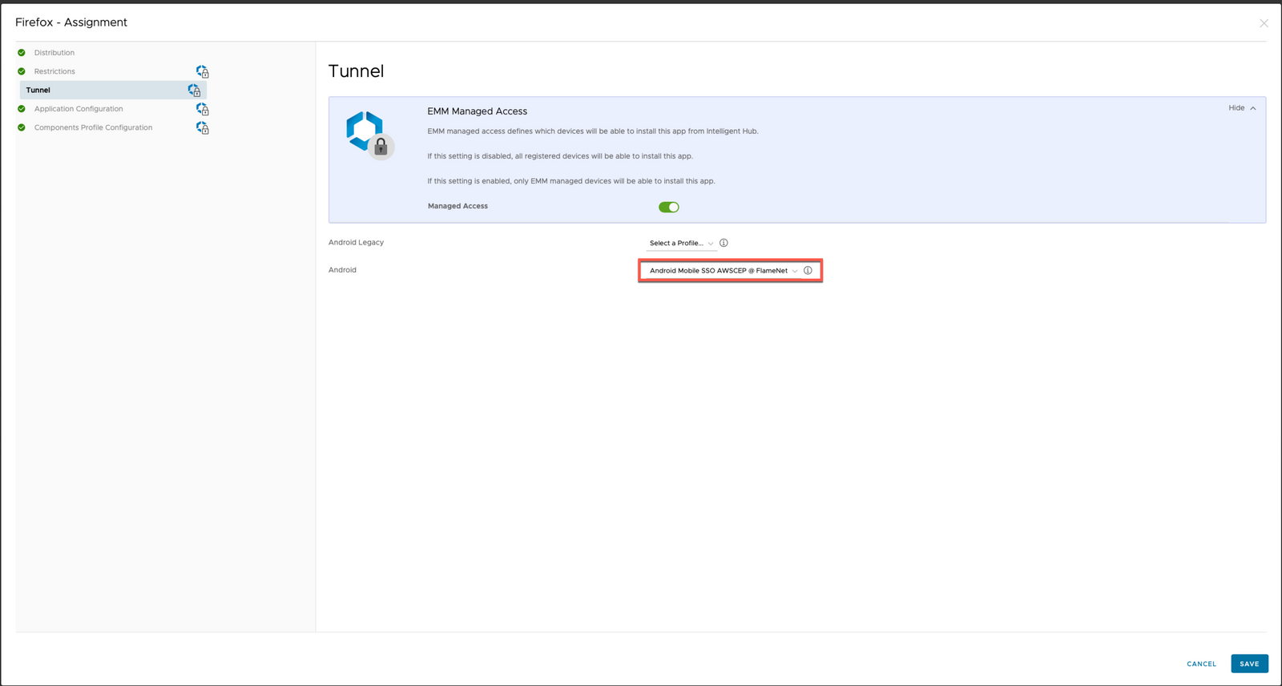Click the EMM Managed Access heading
The image size is (1282, 686).
point(478,111)
